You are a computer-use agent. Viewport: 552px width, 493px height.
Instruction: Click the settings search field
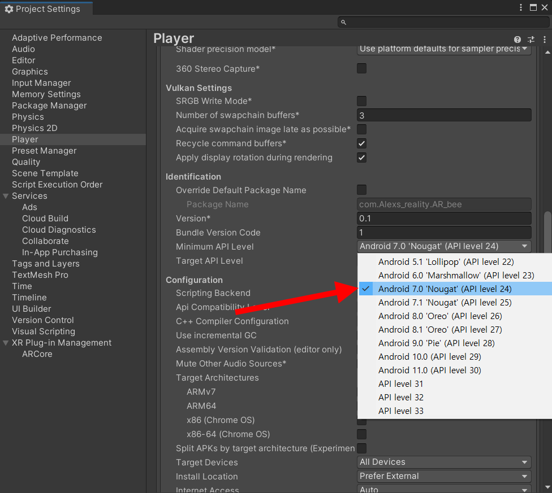pos(443,23)
